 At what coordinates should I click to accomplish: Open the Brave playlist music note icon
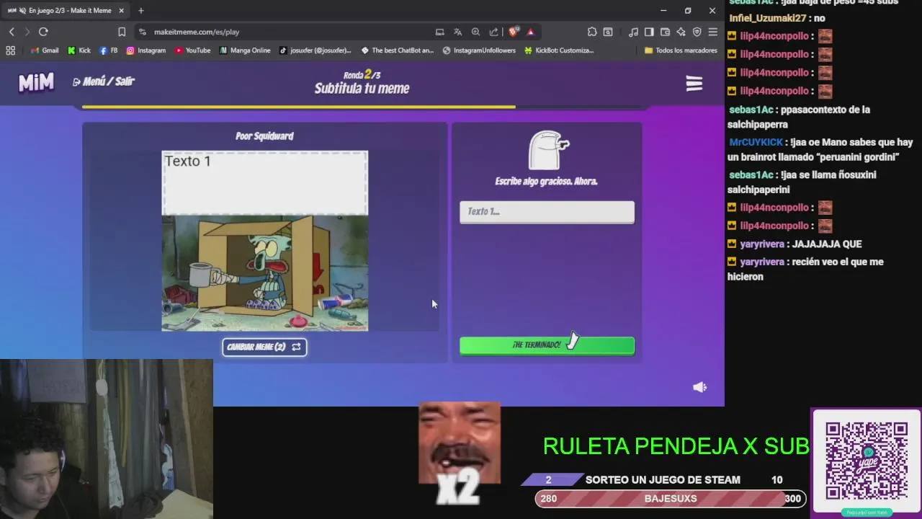click(x=633, y=32)
